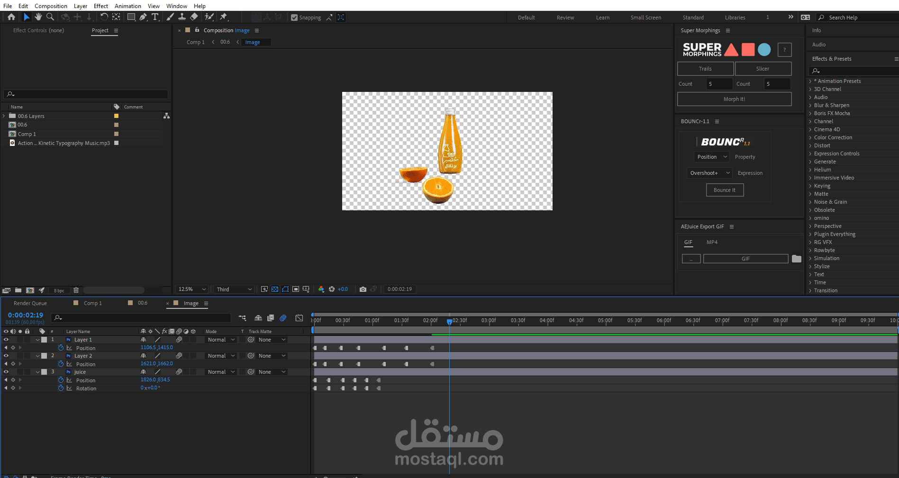
Task: Open the BOUNCr Position property dropdown
Action: tap(712, 157)
